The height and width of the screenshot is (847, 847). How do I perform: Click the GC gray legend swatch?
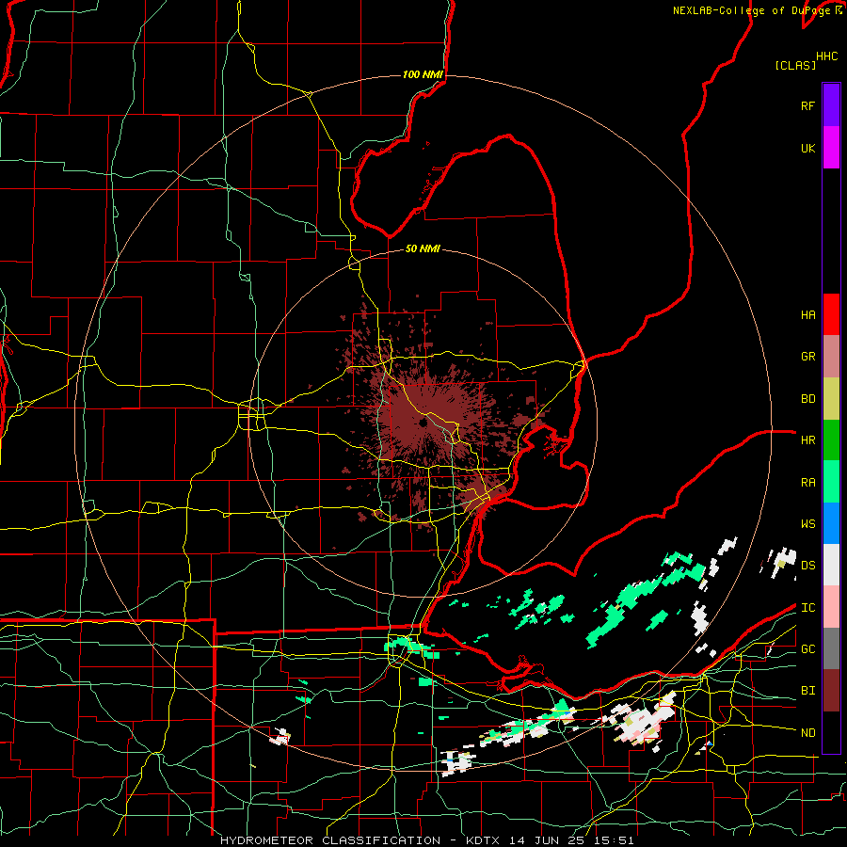click(x=831, y=648)
